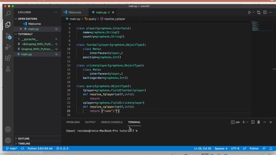Select main.py in Open Editors
276x155 pixels.
38,29
